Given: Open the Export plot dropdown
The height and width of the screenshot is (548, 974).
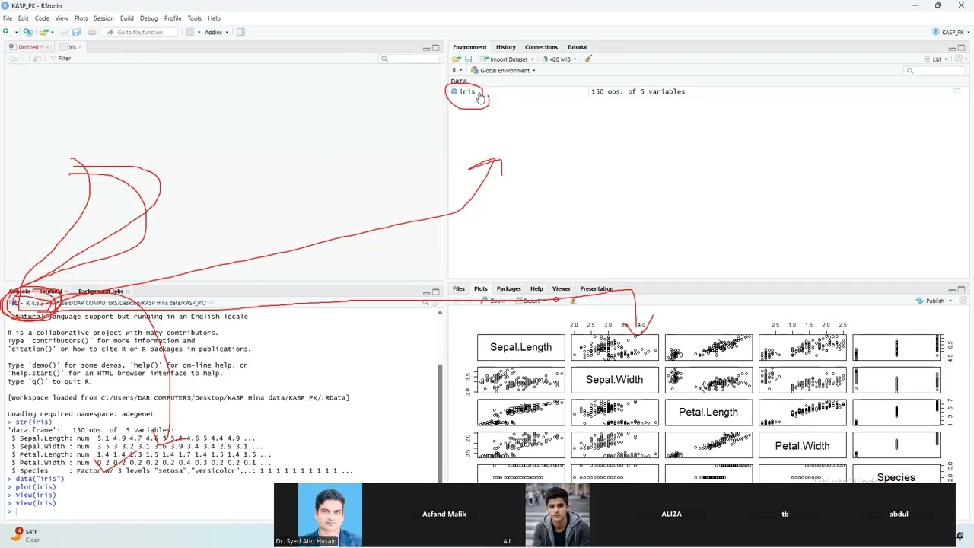Looking at the screenshot, I should click(x=532, y=301).
